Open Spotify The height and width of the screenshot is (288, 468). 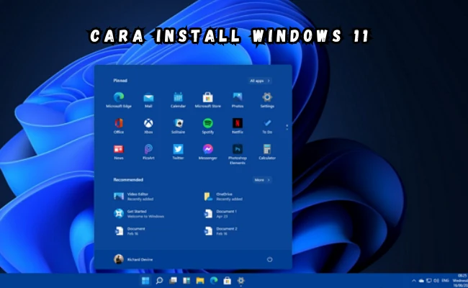coord(208,126)
